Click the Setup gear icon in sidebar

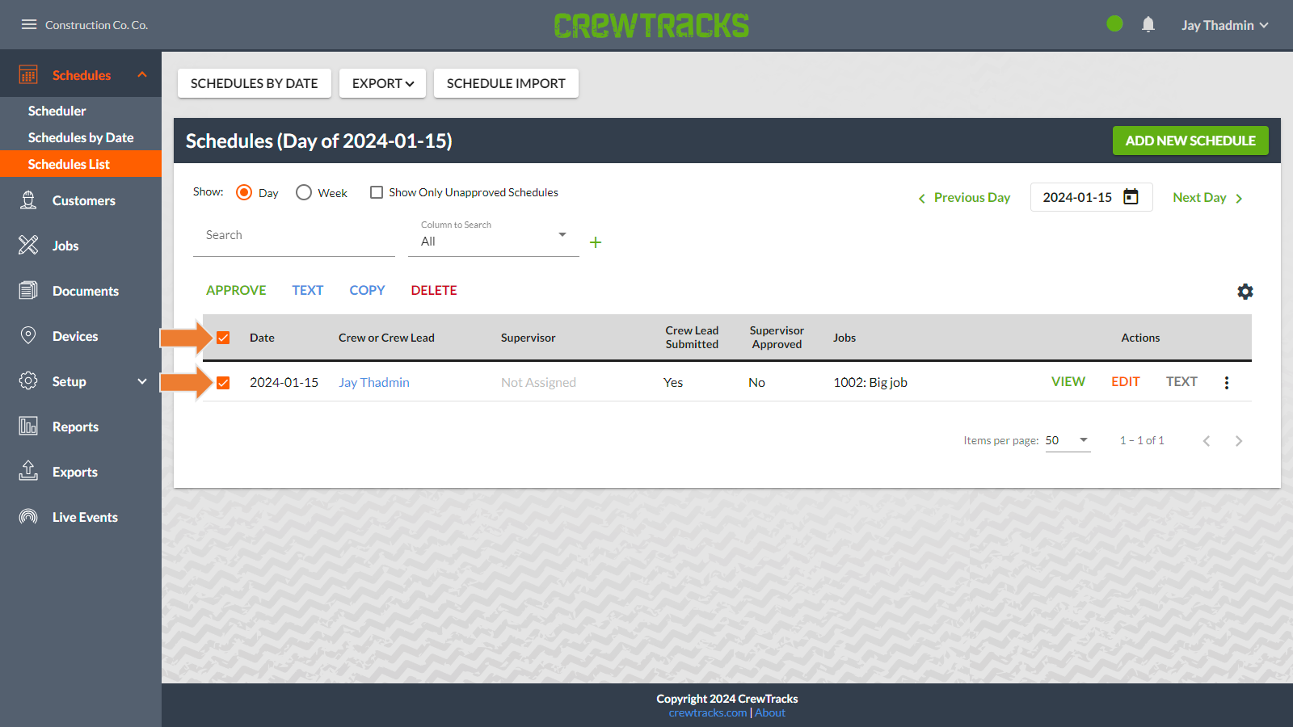click(28, 381)
